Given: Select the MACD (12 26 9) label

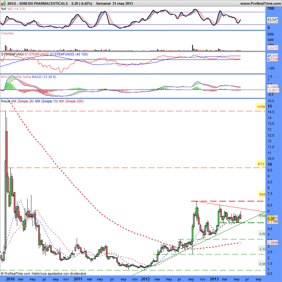Looking at the screenshot, I should click(44, 77).
